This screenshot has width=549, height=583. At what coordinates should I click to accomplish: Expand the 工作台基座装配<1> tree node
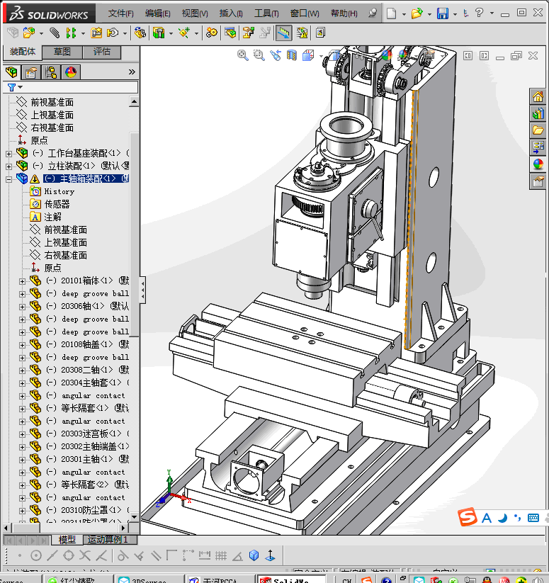9,154
